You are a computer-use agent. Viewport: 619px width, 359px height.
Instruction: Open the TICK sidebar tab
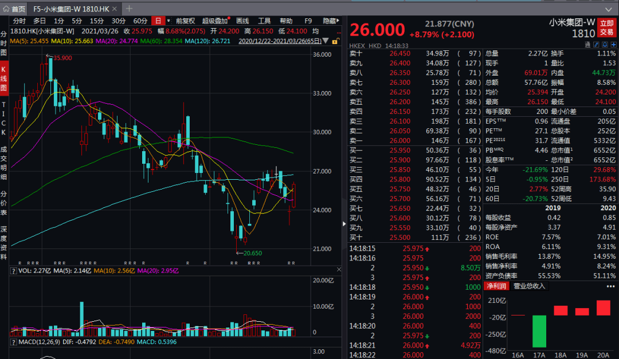(3, 119)
